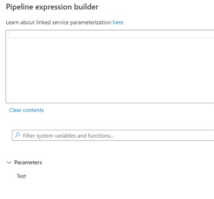Follow the blue 'here' hyperlink

pos(118,22)
